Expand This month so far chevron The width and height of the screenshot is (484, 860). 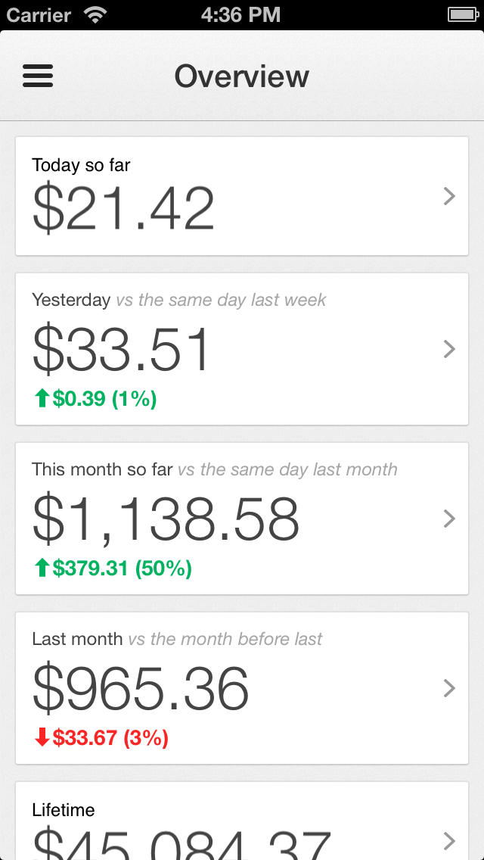(x=449, y=519)
